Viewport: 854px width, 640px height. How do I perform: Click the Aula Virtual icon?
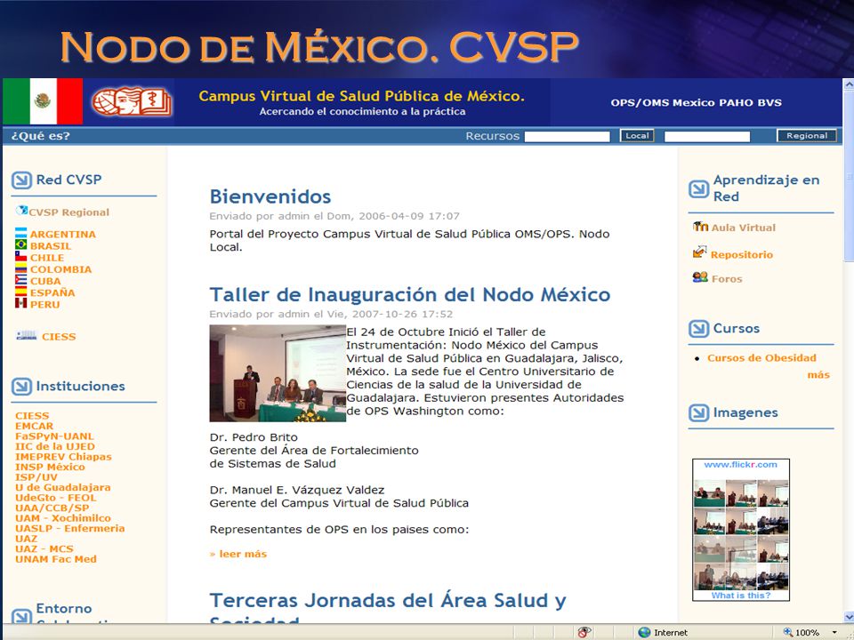[700, 227]
